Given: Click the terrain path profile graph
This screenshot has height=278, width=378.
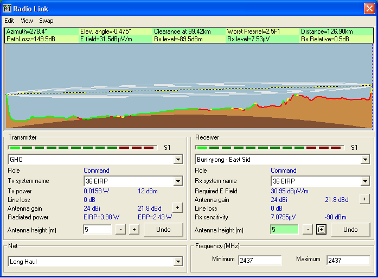Looking at the screenshot, I should (189, 86).
